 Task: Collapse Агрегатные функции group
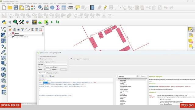coord(117,79)
